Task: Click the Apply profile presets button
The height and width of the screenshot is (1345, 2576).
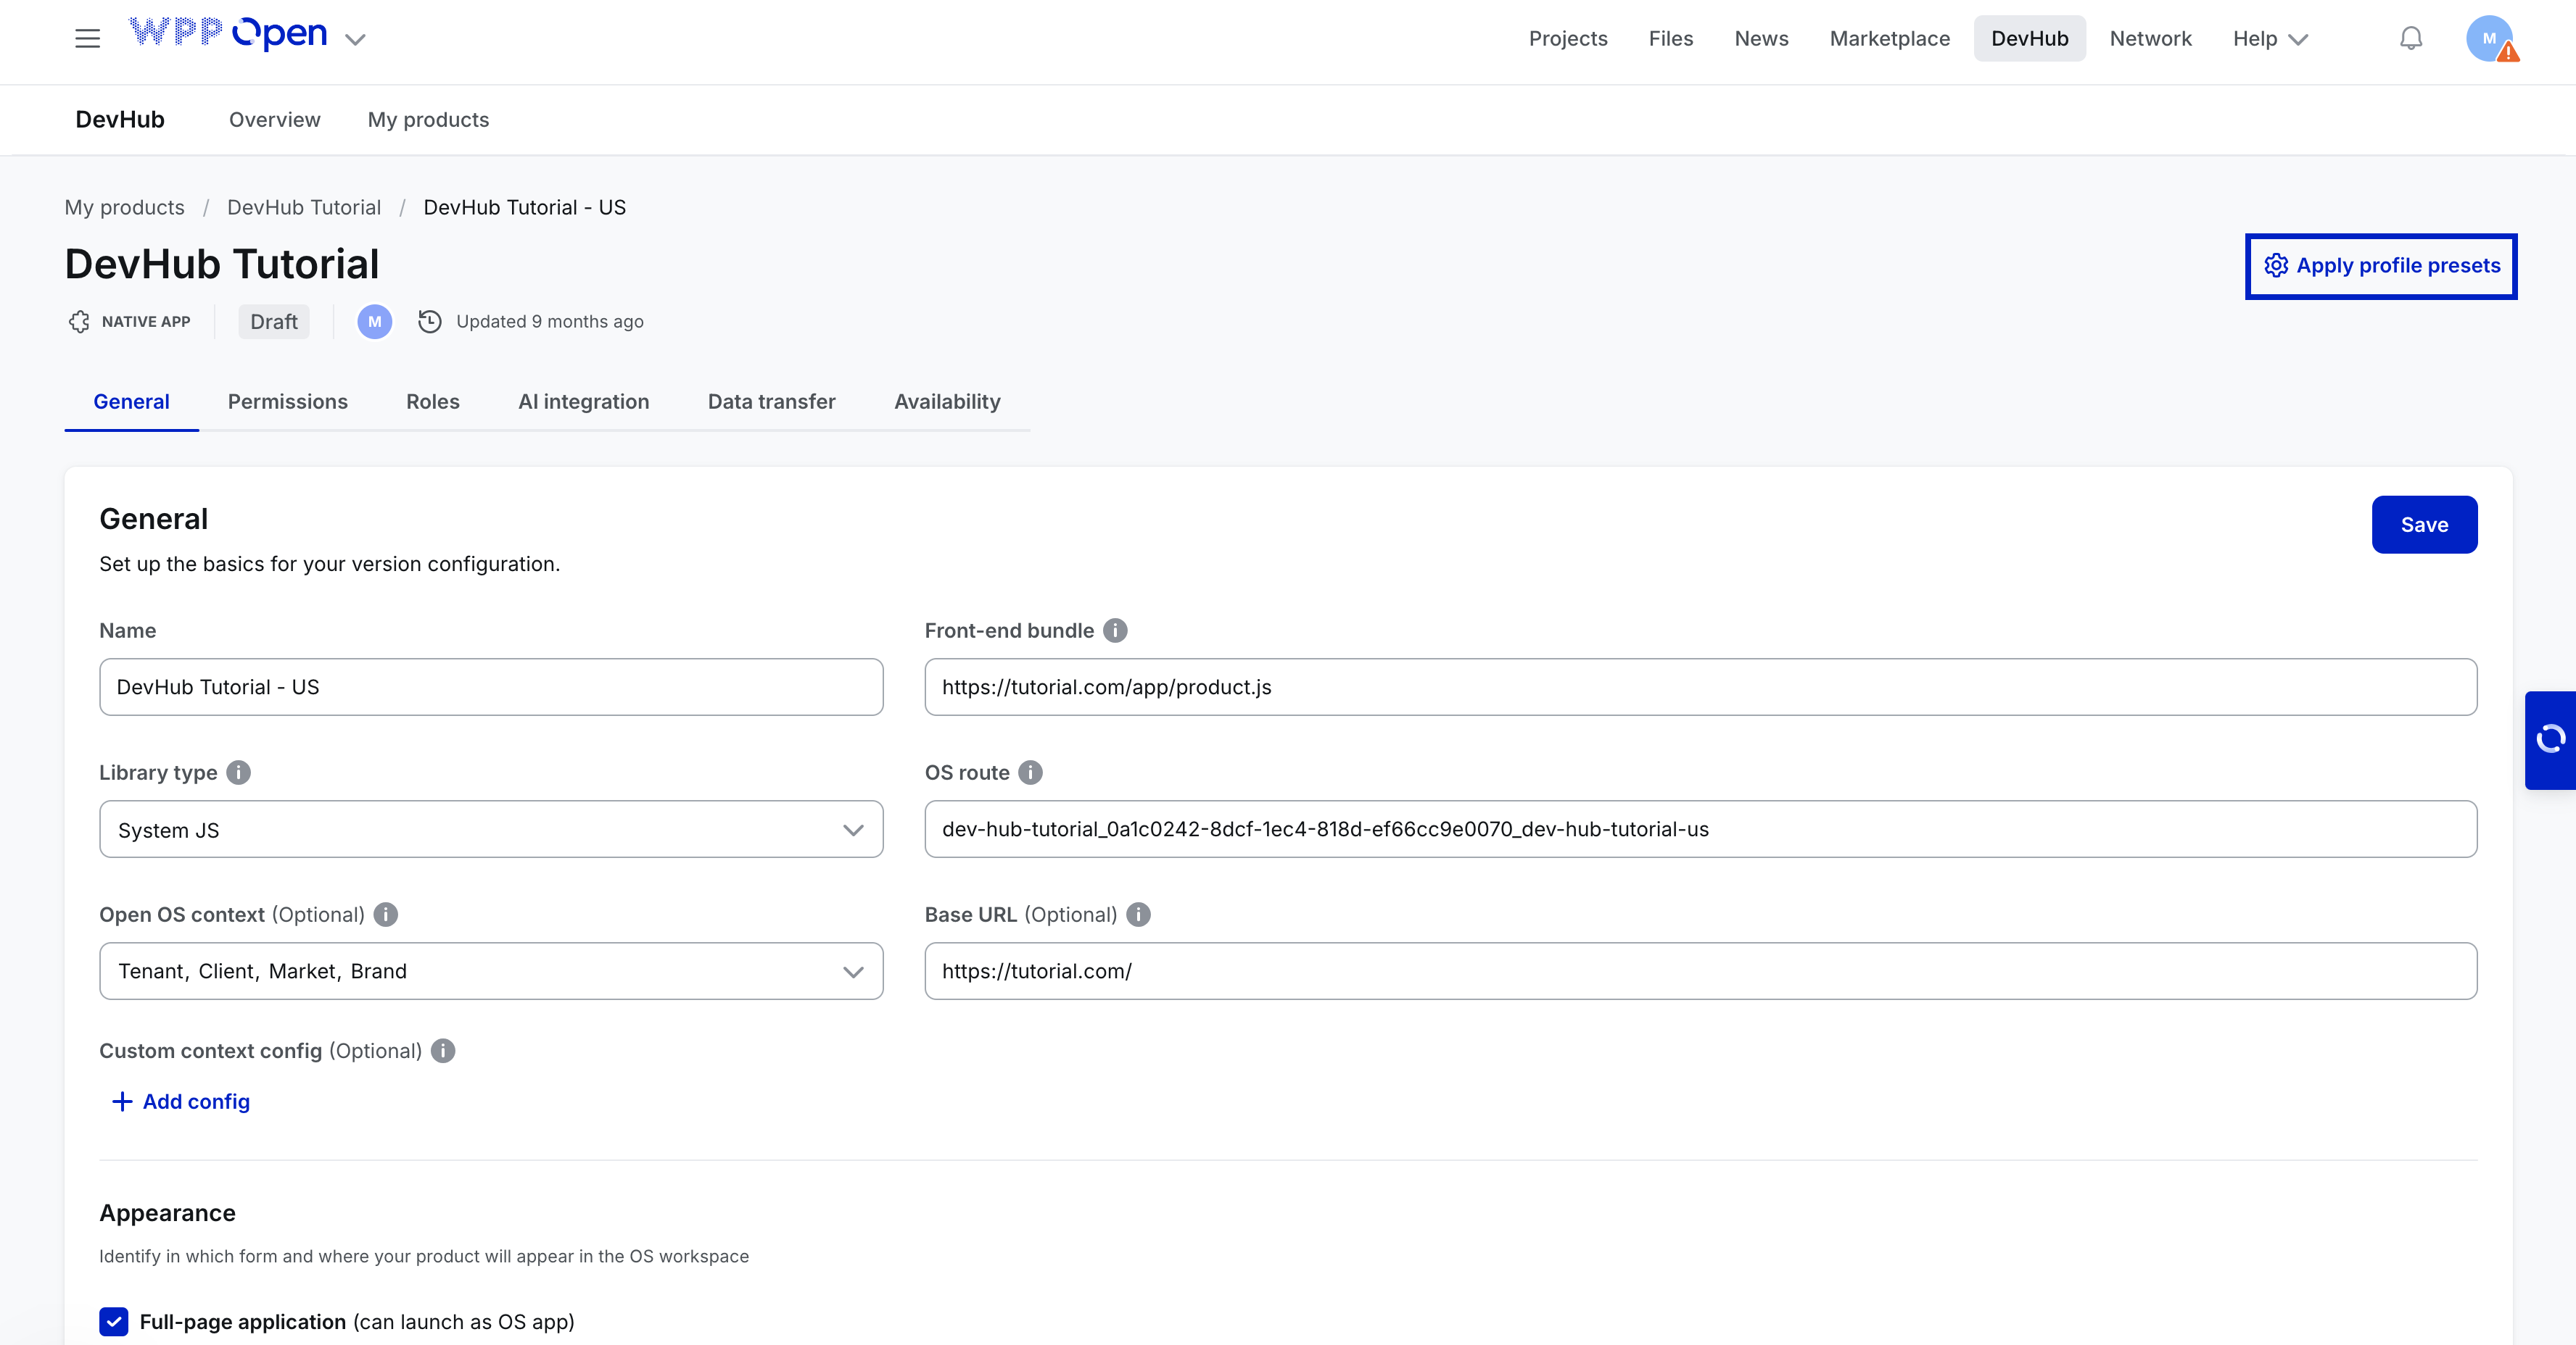Action: (2380, 266)
